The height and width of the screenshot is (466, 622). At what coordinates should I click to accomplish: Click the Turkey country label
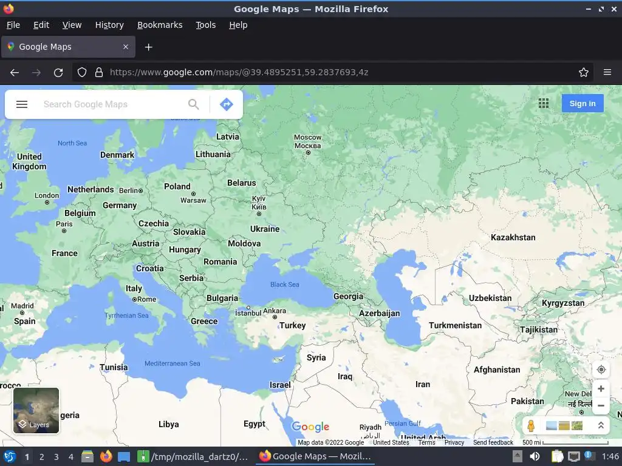pyautogui.click(x=292, y=325)
